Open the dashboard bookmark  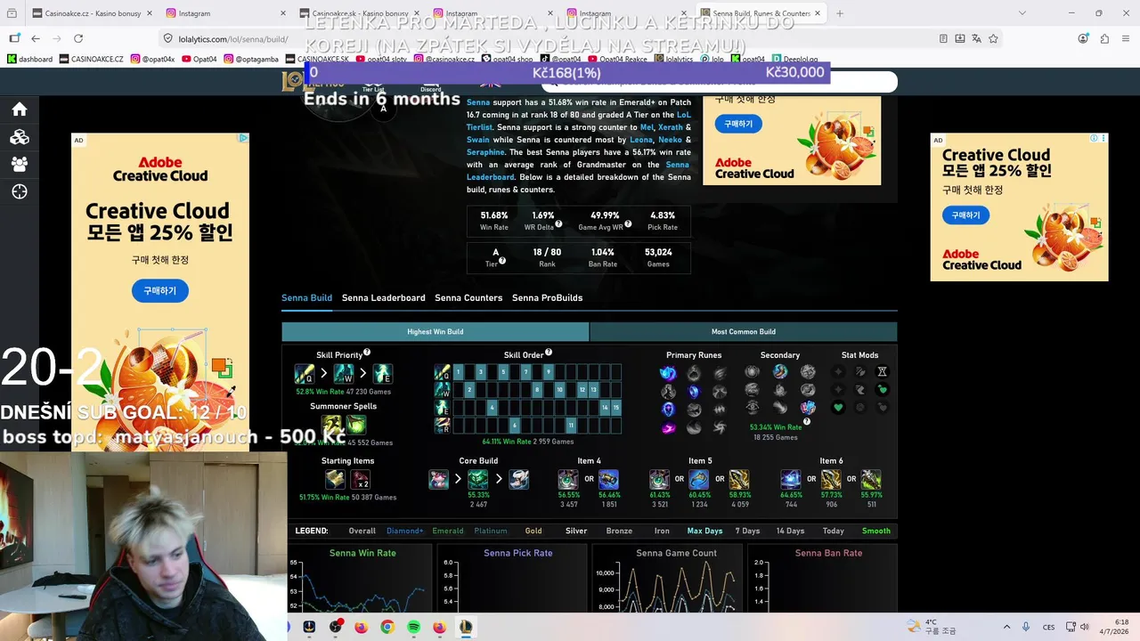(x=29, y=59)
